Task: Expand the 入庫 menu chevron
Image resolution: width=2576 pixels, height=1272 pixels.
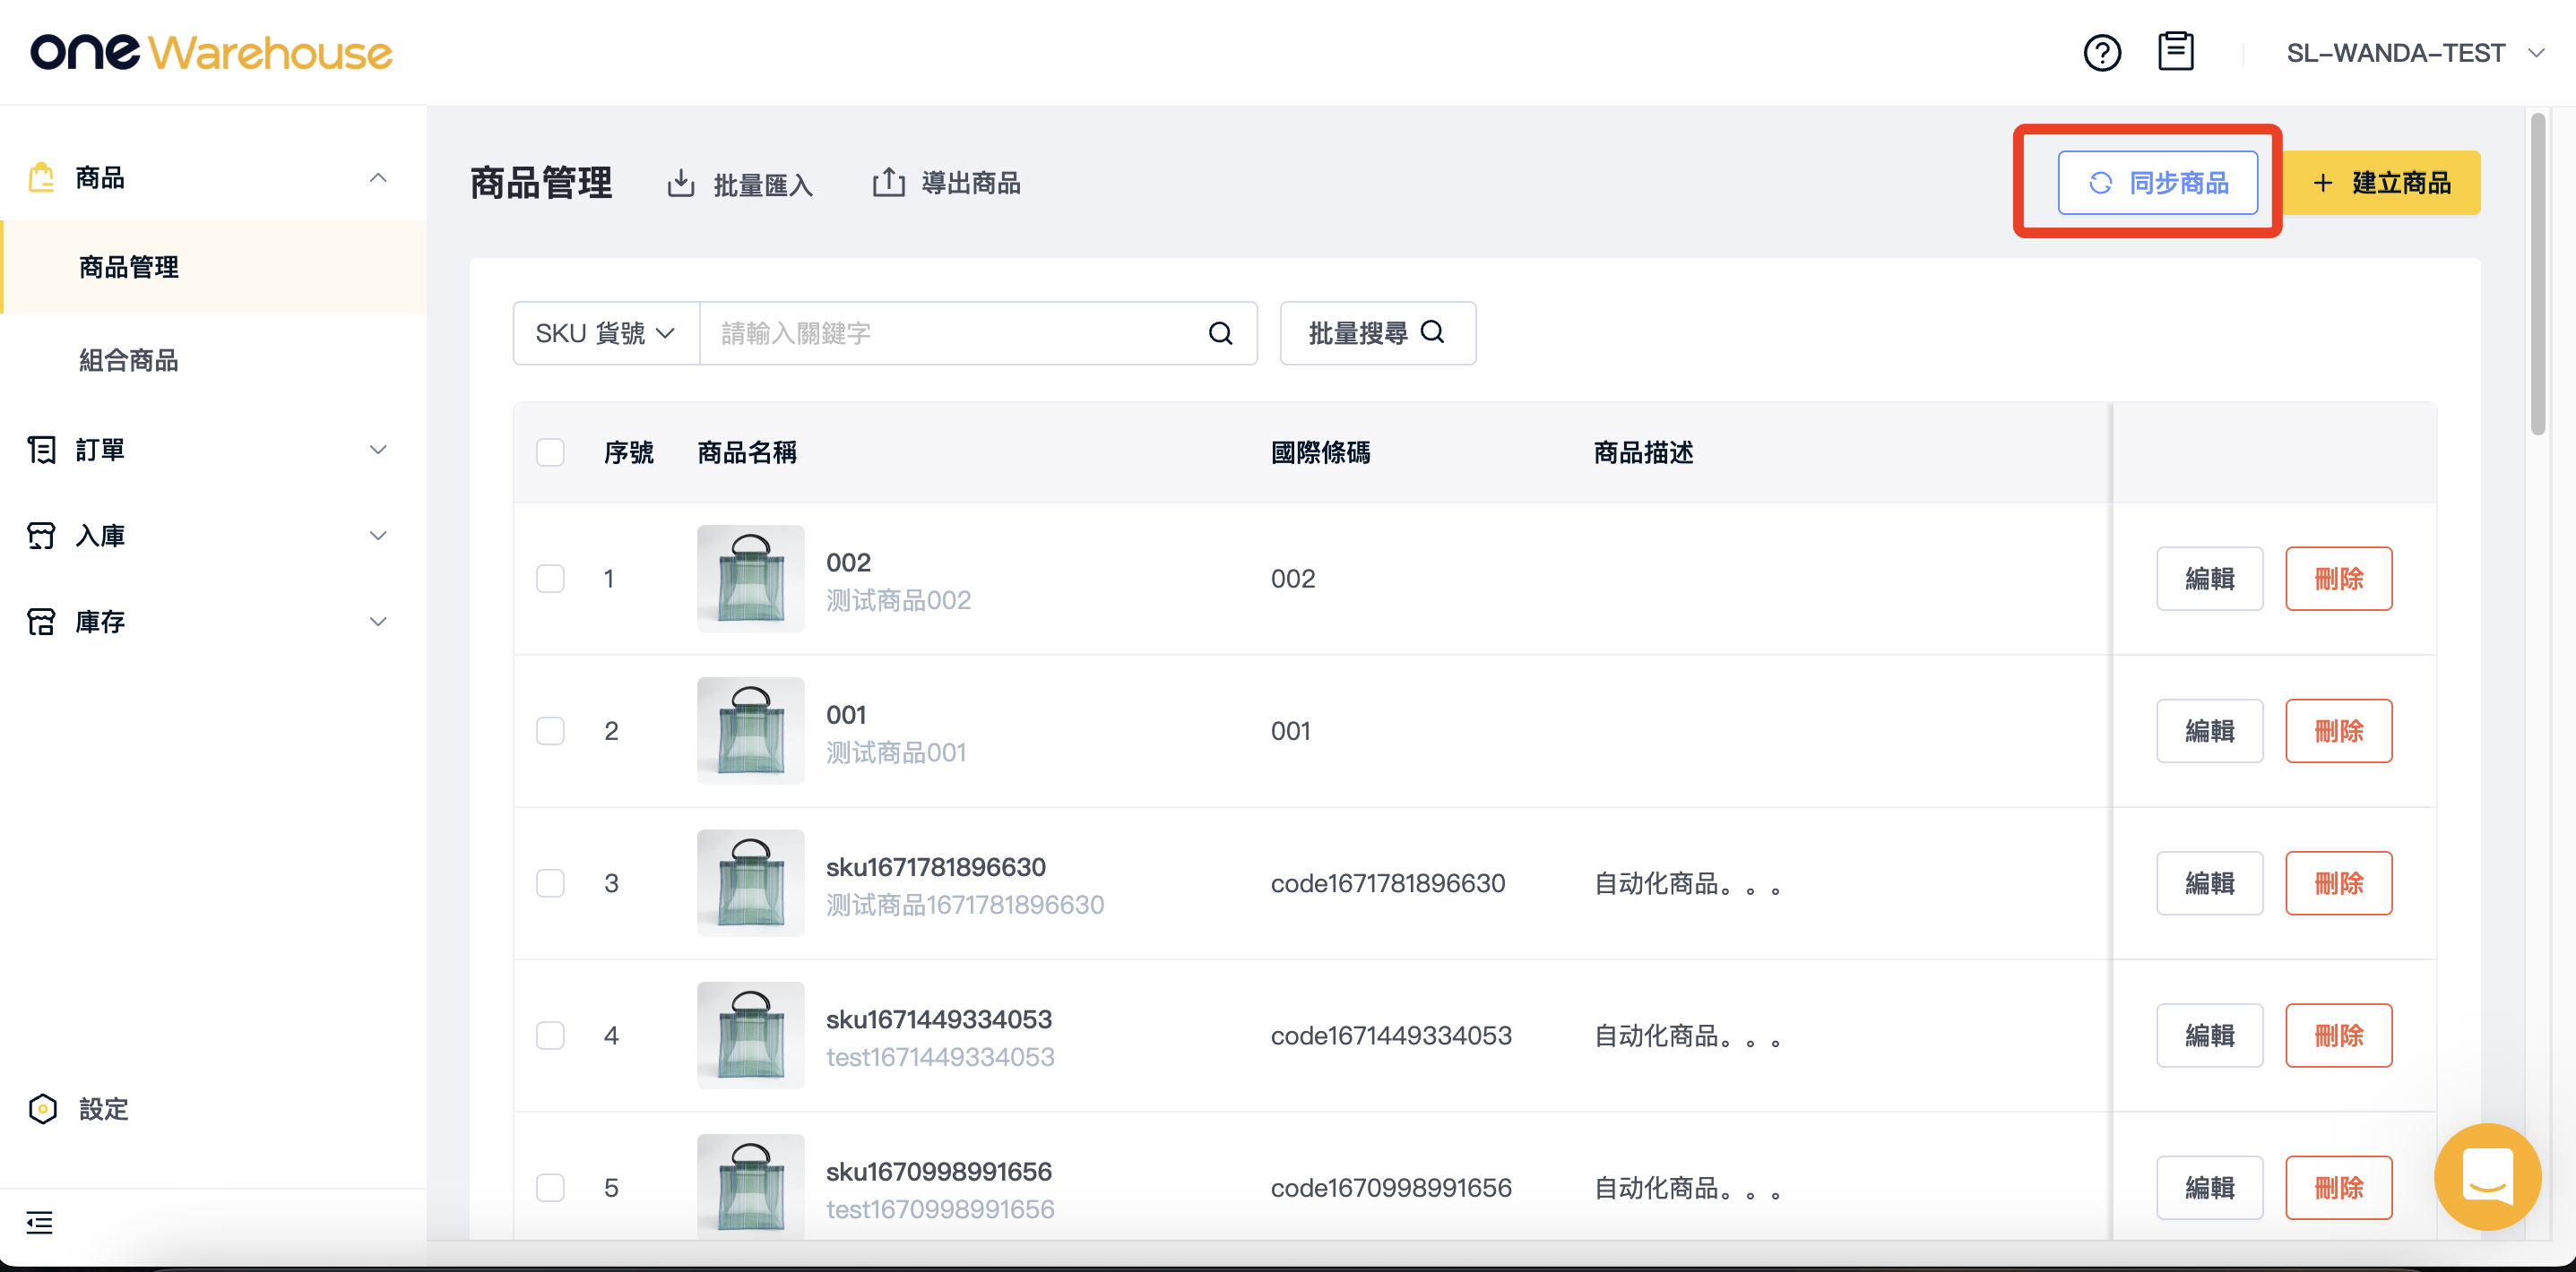Action: coord(378,536)
